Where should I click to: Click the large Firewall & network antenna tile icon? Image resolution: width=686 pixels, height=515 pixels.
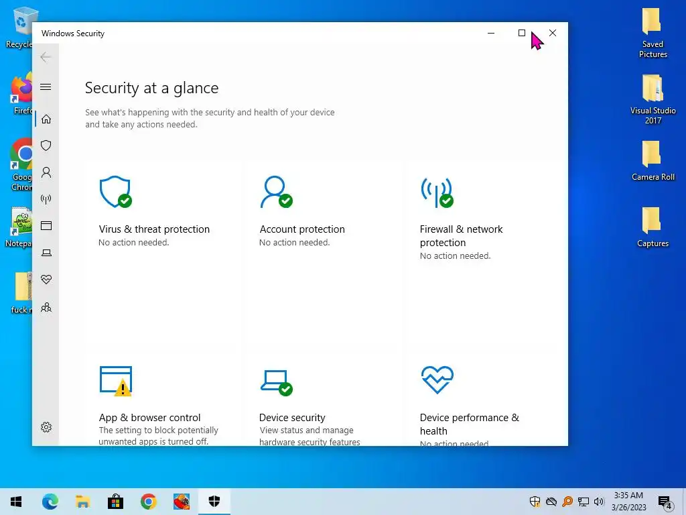pyautogui.click(x=437, y=192)
